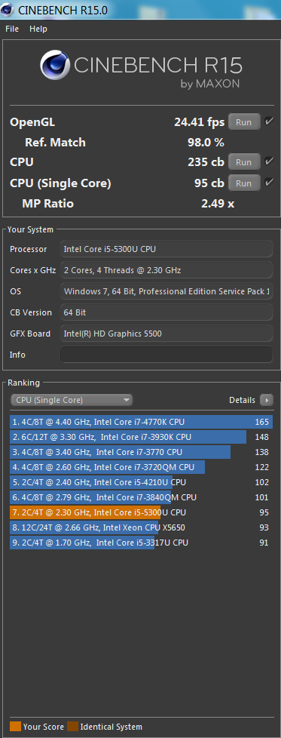The image size is (281, 738).
Task: Select the Intel Core i7-4770K ranking entry
Action: 141,422
